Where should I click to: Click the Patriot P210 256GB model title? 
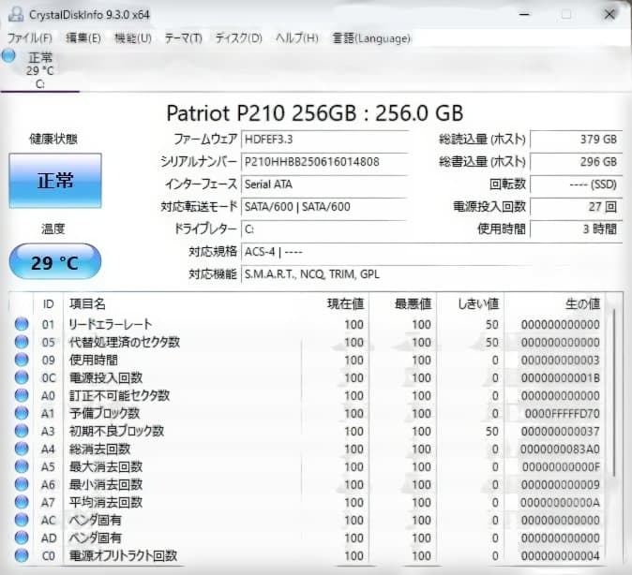[x=315, y=113]
